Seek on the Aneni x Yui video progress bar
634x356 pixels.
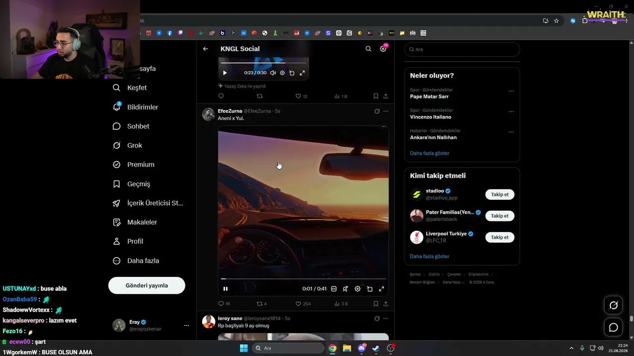[x=303, y=279]
